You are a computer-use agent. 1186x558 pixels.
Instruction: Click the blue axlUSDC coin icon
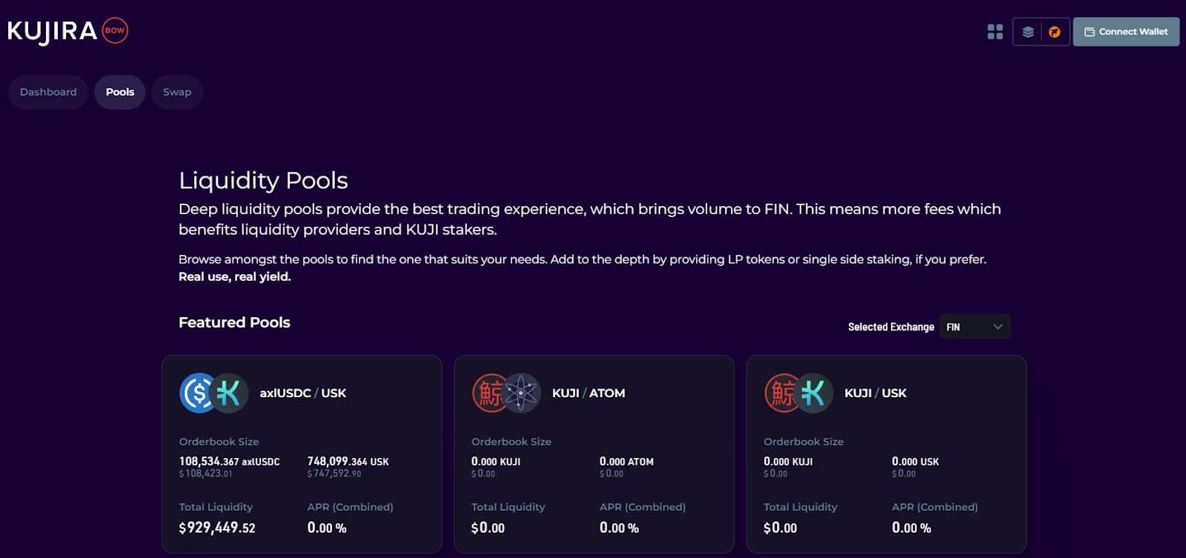[x=196, y=393]
